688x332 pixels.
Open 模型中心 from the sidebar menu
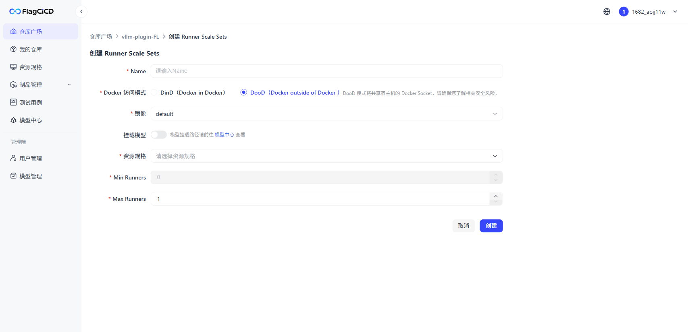(x=41, y=120)
